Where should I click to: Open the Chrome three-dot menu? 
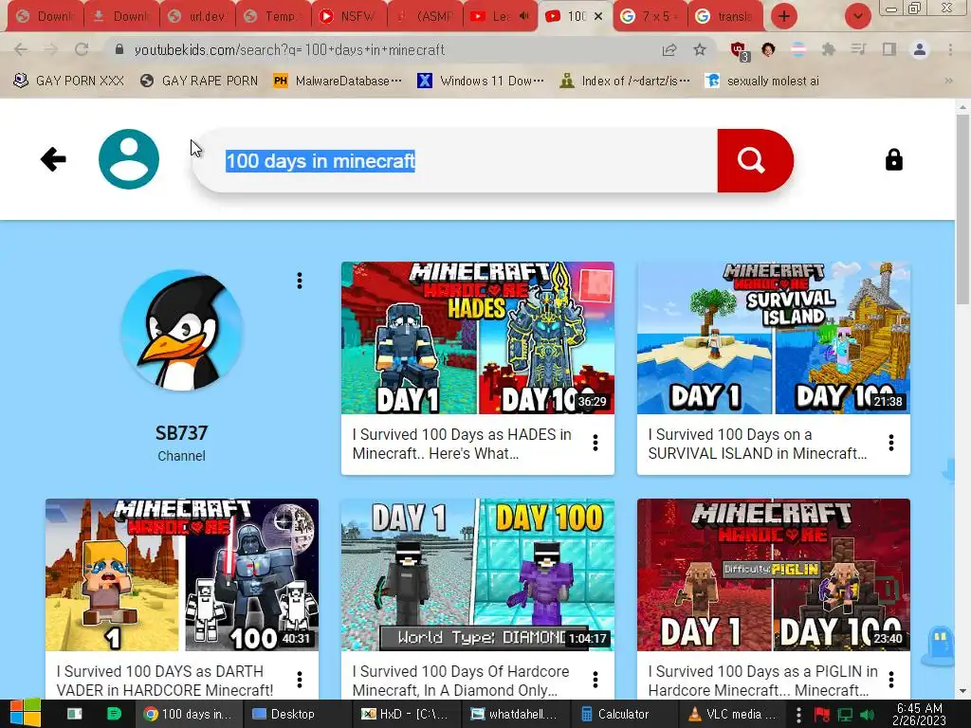950,49
